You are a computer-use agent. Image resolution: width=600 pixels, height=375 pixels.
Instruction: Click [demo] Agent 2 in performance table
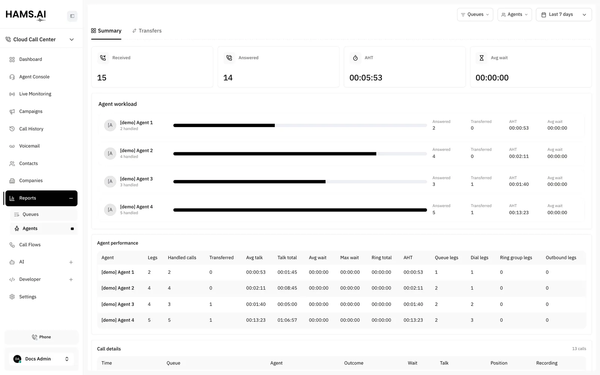pos(118,288)
